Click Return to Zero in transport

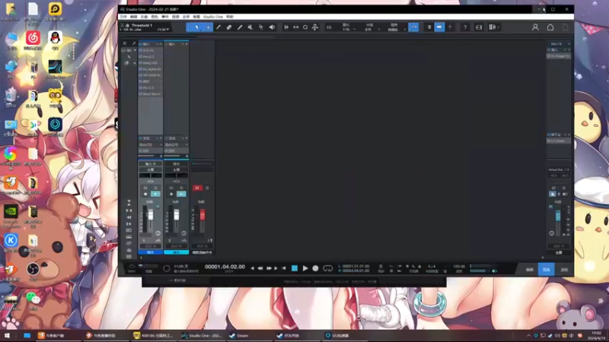284,268
